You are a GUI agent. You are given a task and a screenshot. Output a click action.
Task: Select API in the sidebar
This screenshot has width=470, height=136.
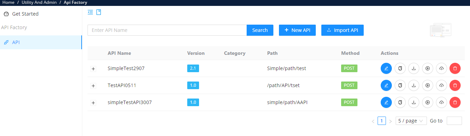coord(41,42)
